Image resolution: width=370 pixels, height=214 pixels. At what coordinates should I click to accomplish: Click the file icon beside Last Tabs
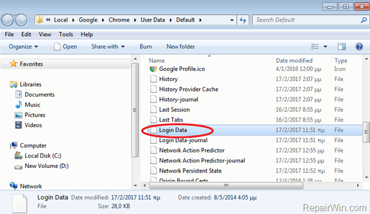(154, 120)
